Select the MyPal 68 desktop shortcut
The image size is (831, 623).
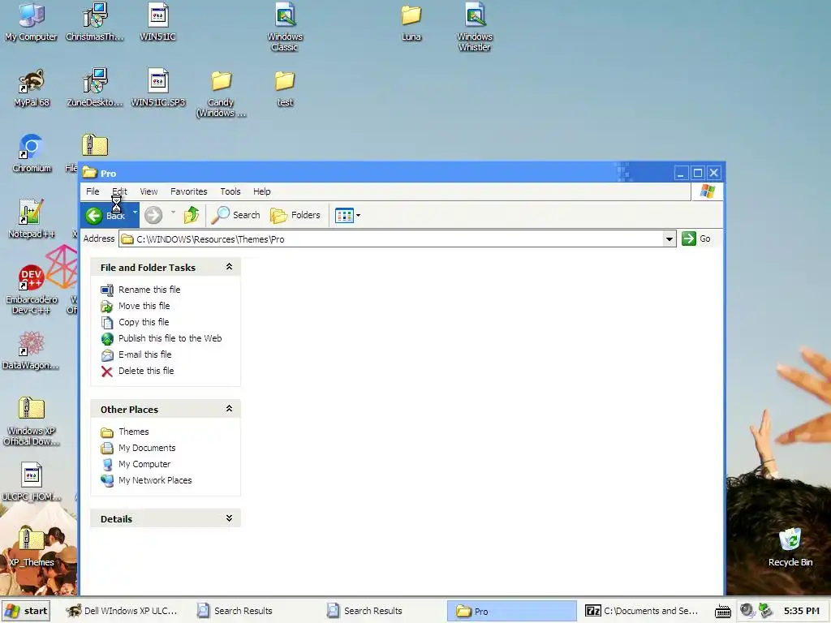pyautogui.click(x=32, y=88)
